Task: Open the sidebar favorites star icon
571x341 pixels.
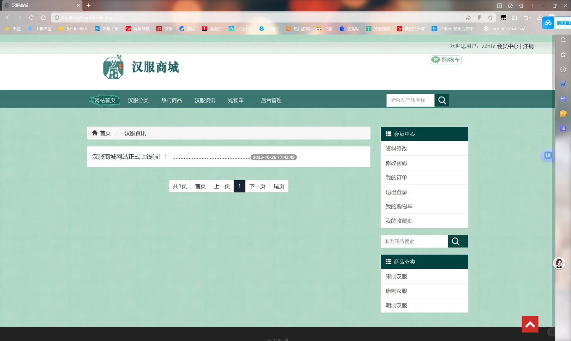Action: pyautogui.click(x=563, y=55)
